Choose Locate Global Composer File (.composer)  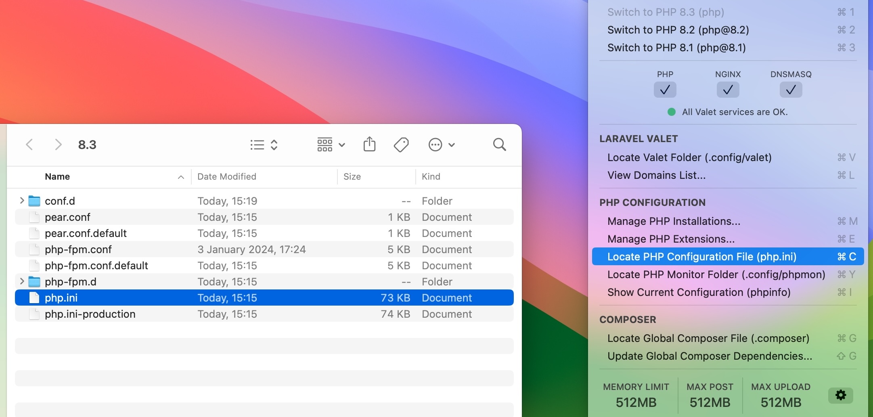click(x=728, y=338)
